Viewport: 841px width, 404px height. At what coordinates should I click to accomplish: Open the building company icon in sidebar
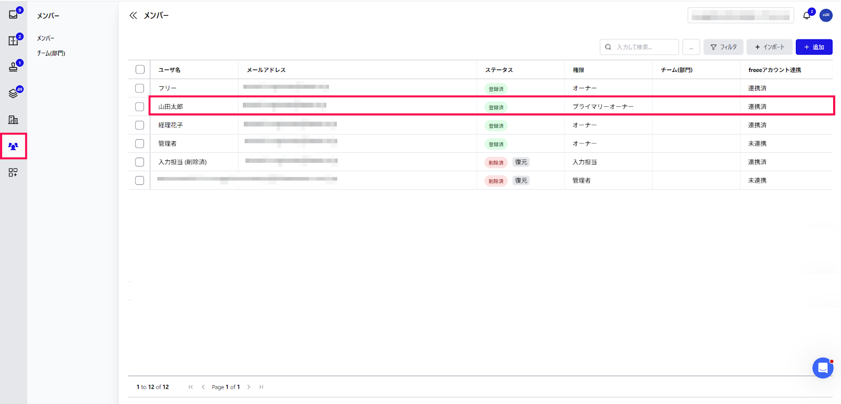click(x=14, y=120)
